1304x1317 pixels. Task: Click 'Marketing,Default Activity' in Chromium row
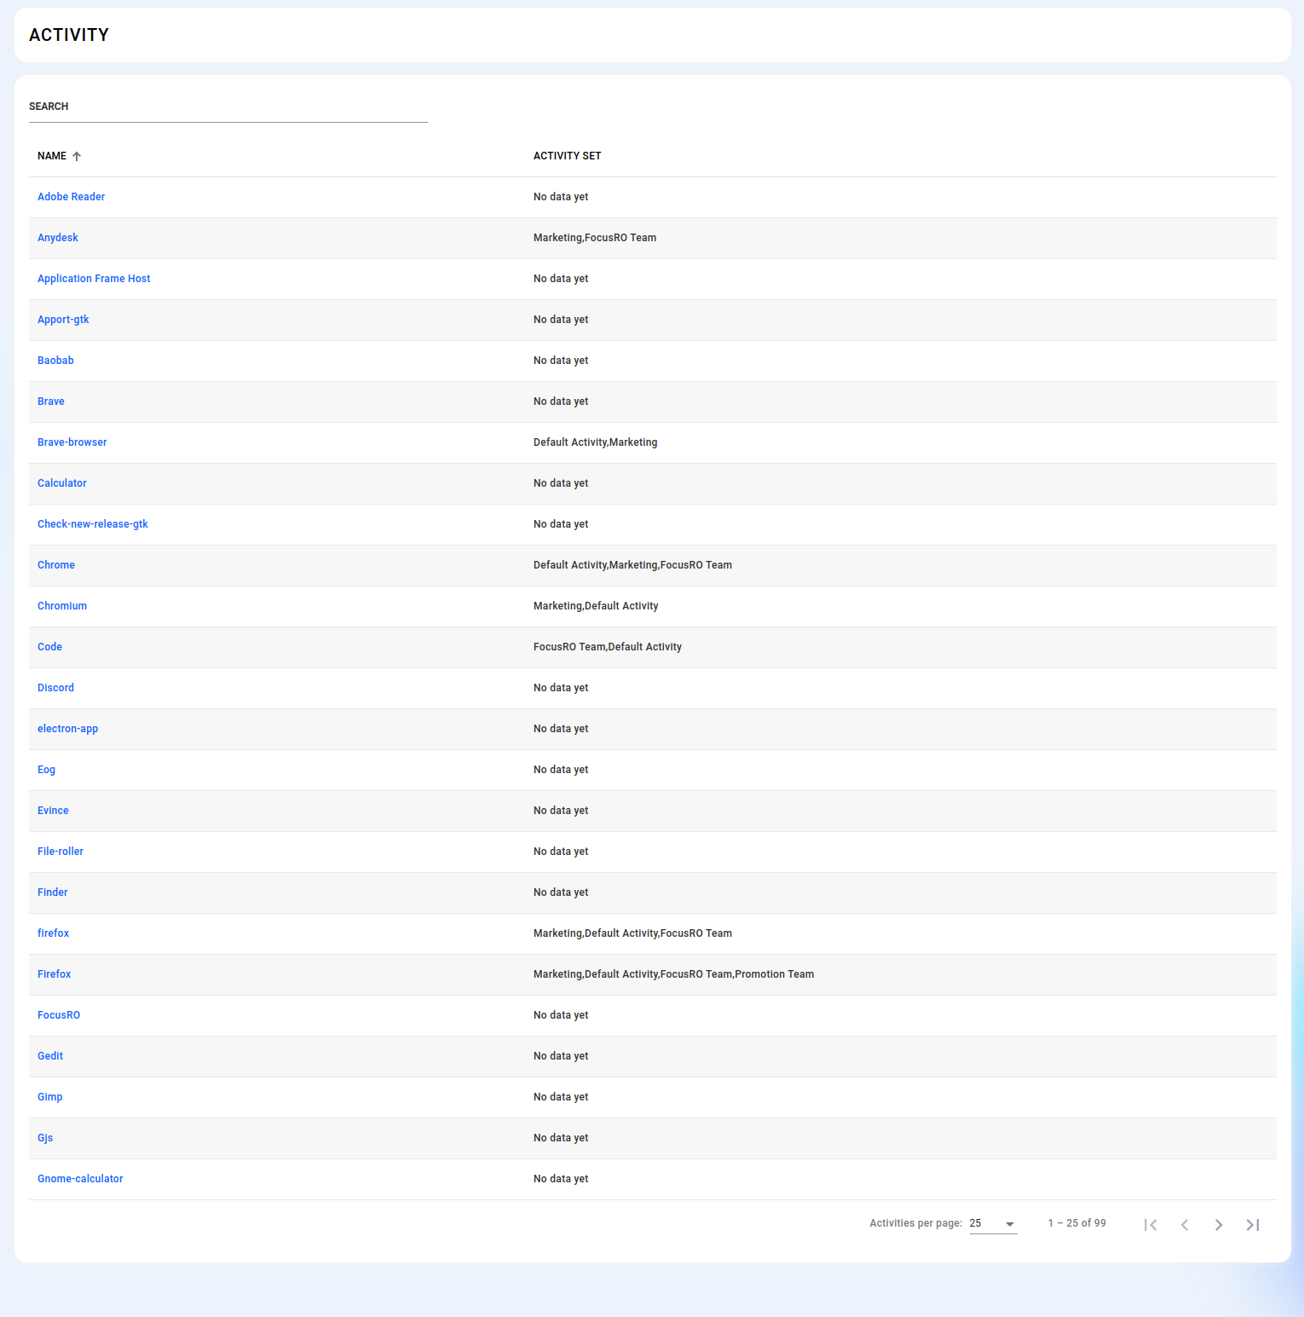[x=596, y=606]
